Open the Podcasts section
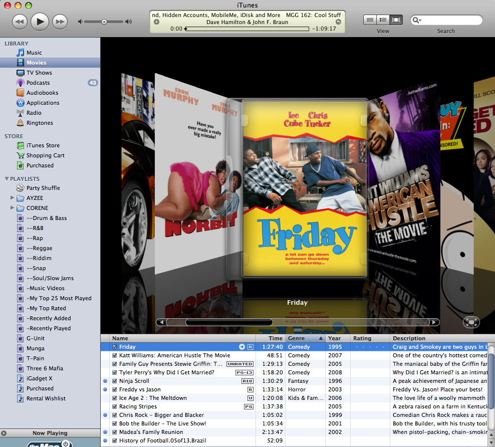495x447 pixels. 38,83
